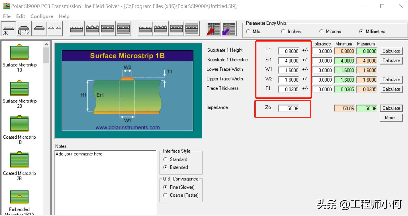Open the File menu

7,16
